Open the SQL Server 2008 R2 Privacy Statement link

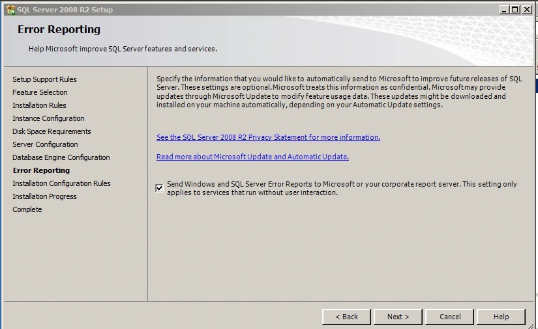pos(268,137)
